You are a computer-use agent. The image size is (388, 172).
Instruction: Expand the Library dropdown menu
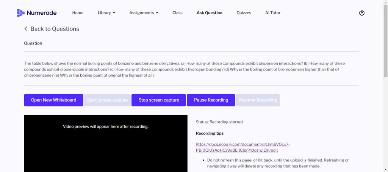106,13
